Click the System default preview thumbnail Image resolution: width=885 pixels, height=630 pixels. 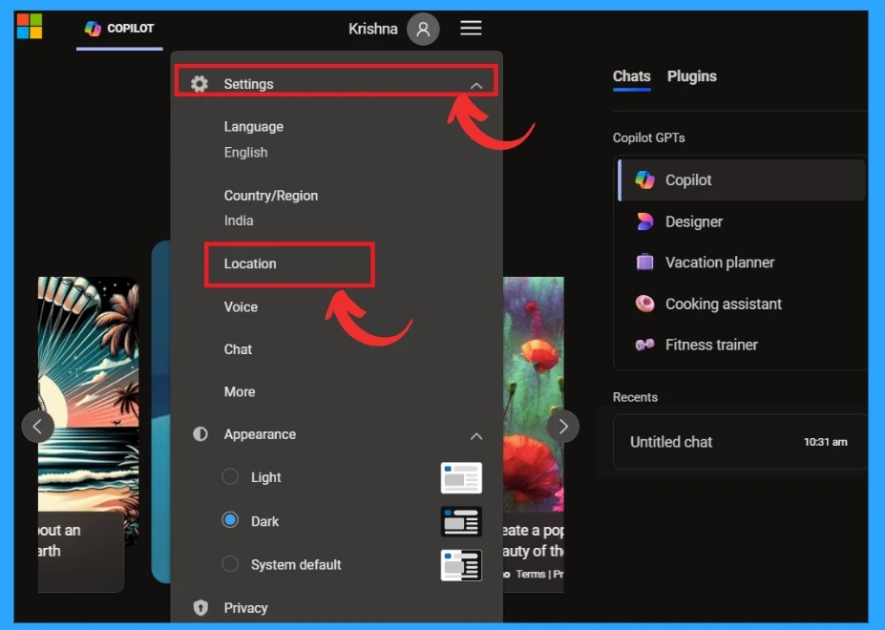pos(461,565)
